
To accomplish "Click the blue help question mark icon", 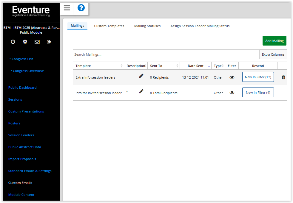I will (81, 8).
